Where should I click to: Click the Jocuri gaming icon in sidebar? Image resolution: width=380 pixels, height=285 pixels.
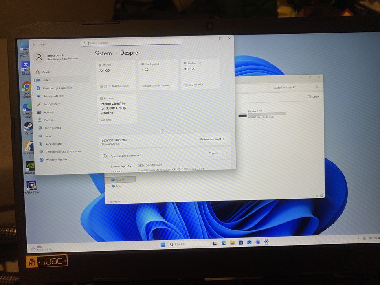click(x=40, y=136)
